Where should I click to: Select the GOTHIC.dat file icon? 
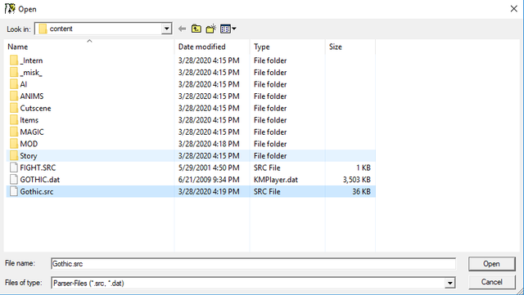pyautogui.click(x=14, y=180)
